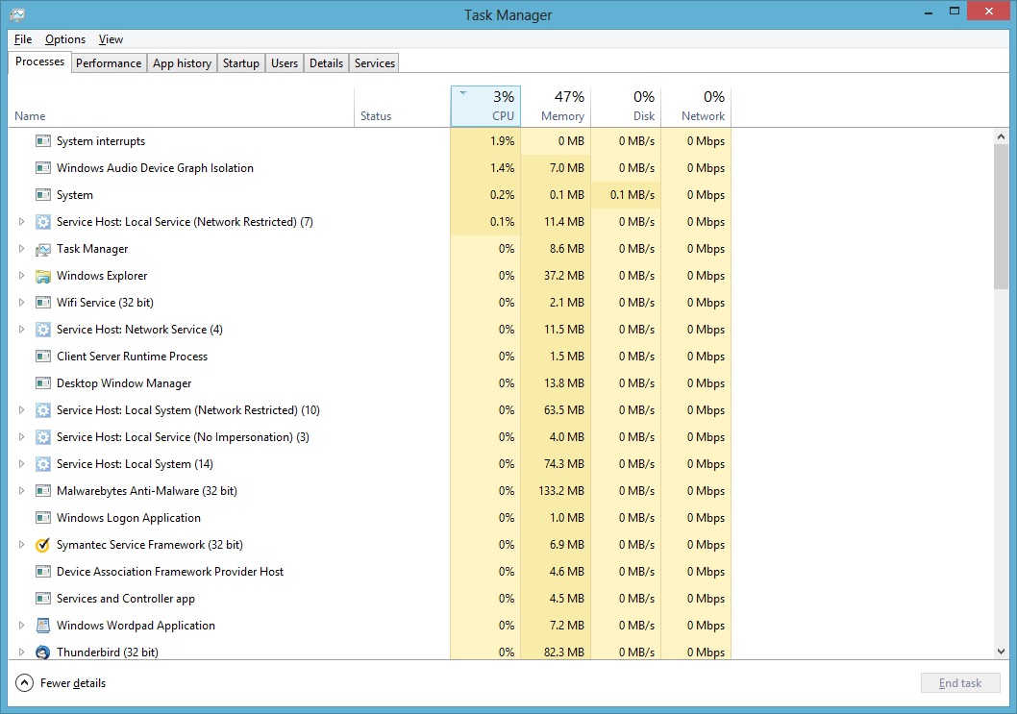
Task: Switch to the Services tab
Action: [x=375, y=62]
